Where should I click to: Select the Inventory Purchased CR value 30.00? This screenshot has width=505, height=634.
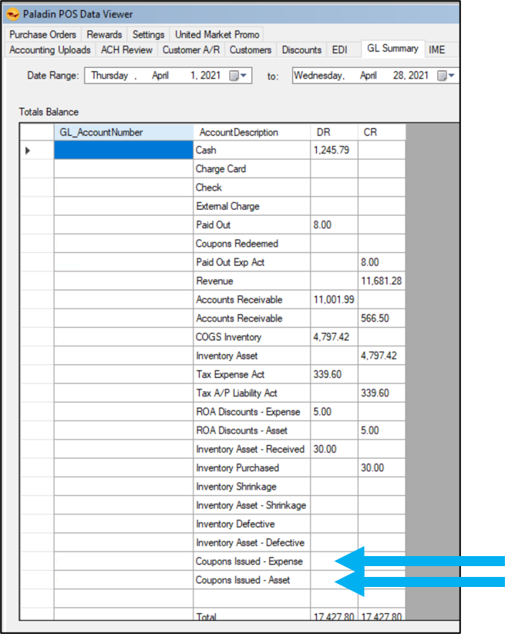click(382, 468)
